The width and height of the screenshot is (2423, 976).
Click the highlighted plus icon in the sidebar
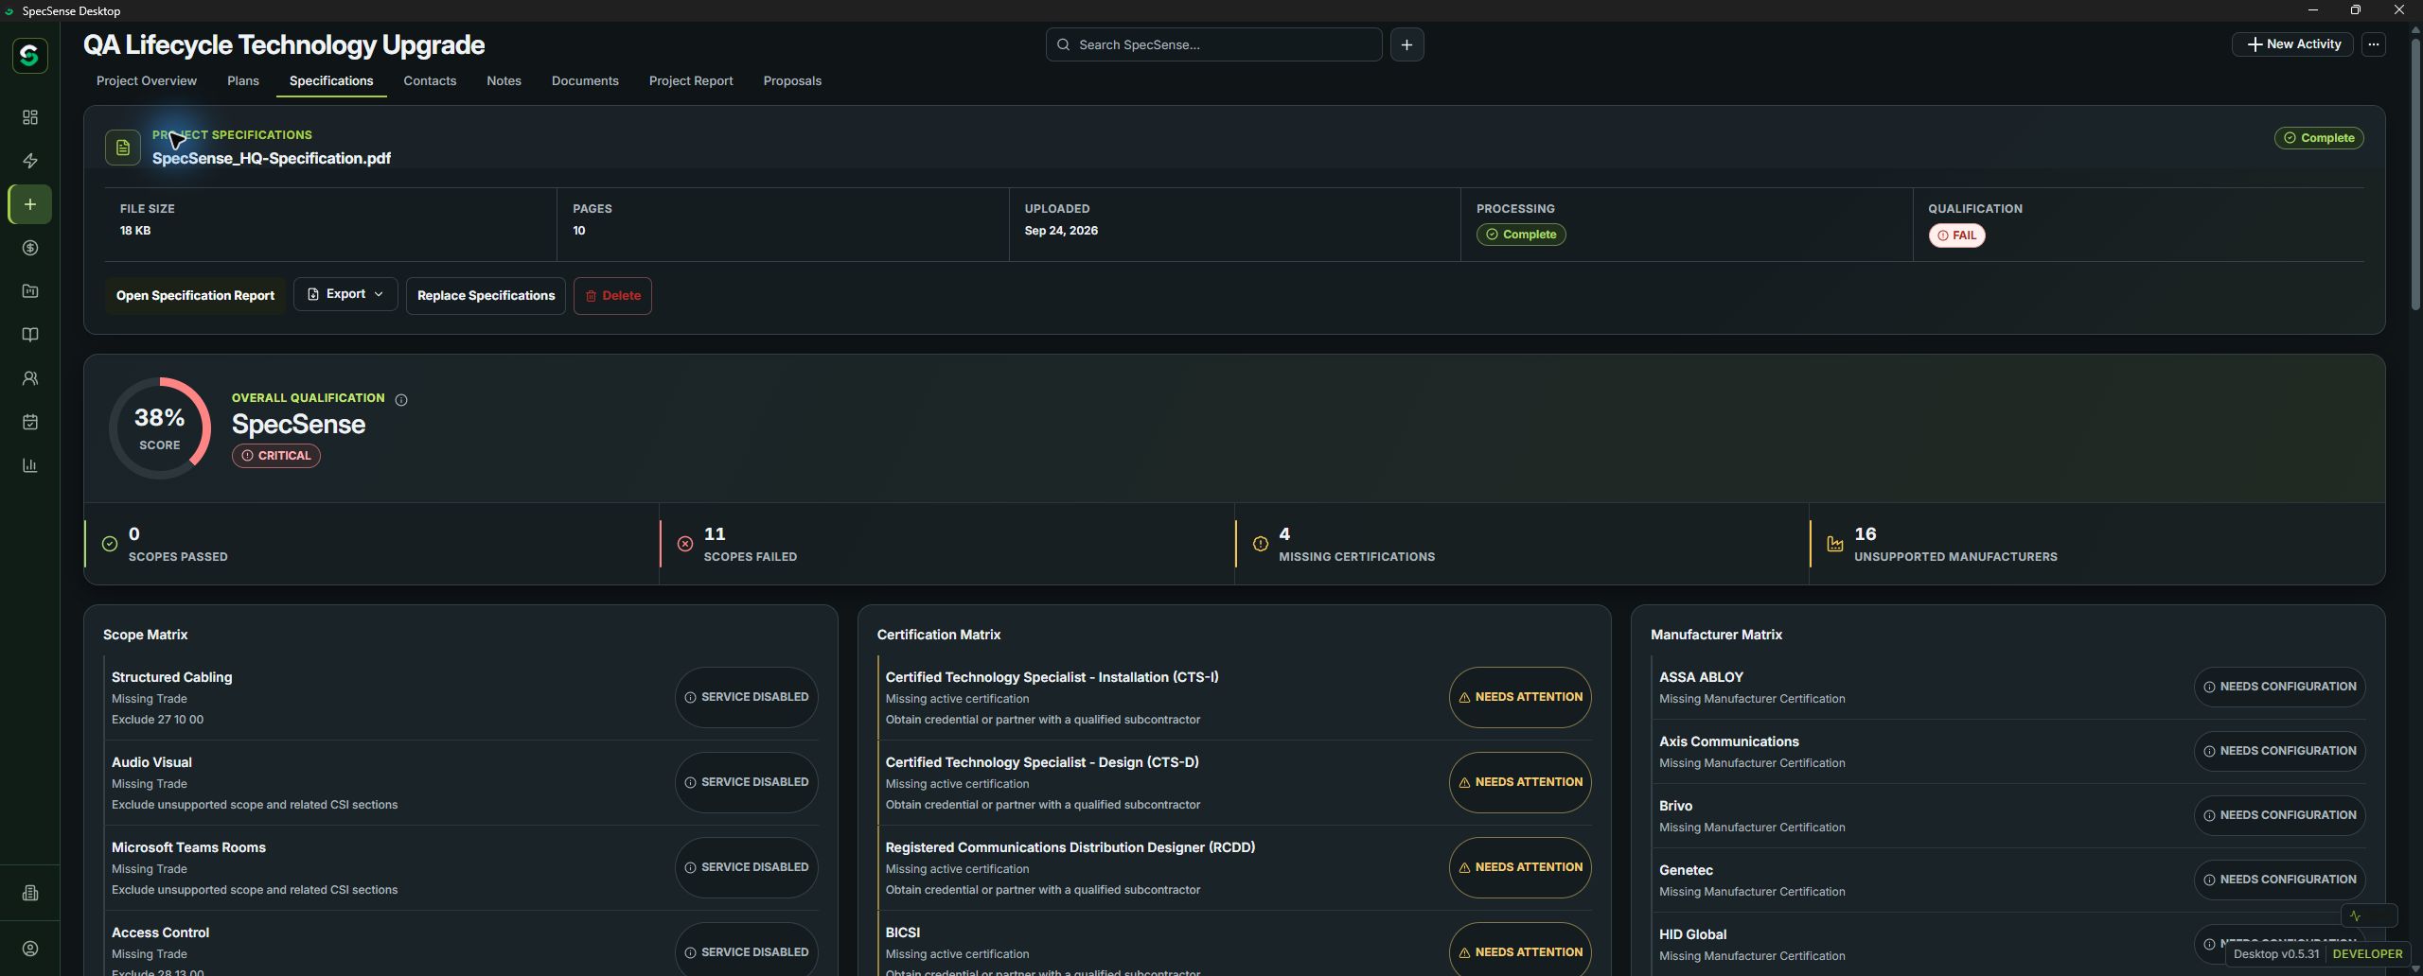30,204
